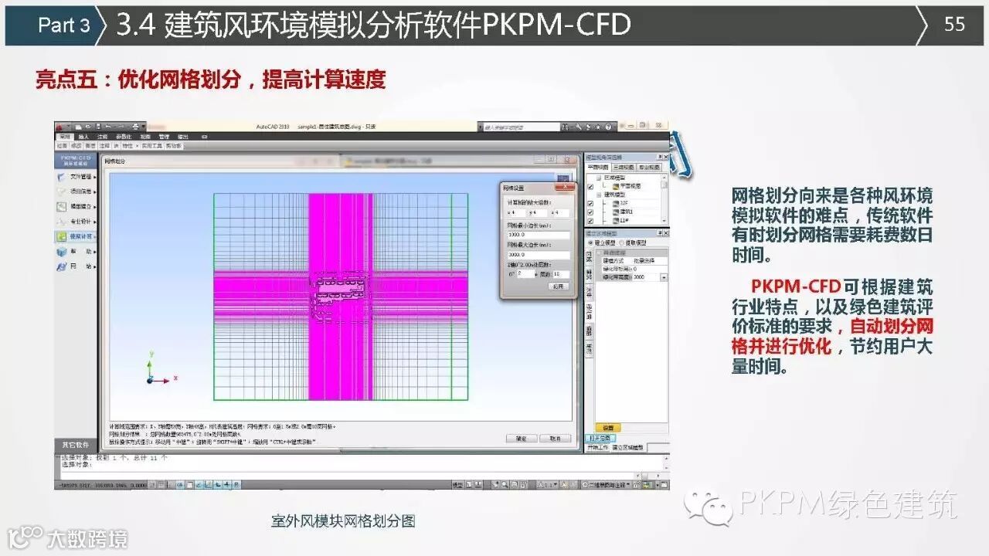Viewport: 989px width, 556px height.
Task: Click the 专业设计 label in PKPM sidebar
Action: coord(80,221)
